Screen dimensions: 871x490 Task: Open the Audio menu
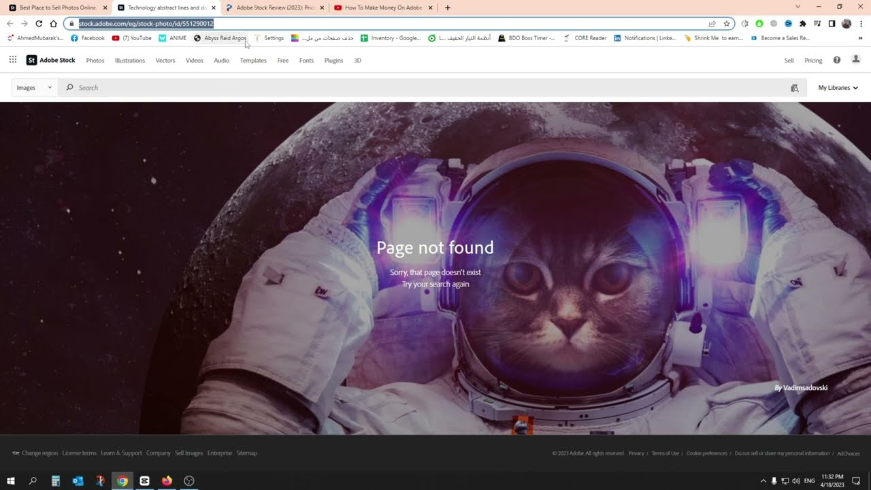pyautogui.click(x=222, y=61)
